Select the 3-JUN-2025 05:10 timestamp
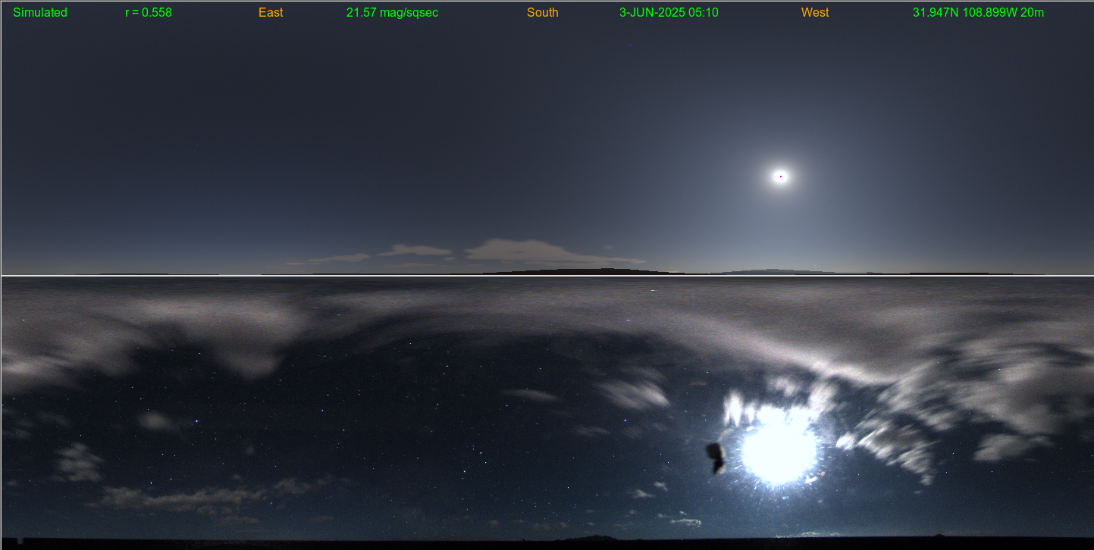1094x550 pixels. point(669,13)
